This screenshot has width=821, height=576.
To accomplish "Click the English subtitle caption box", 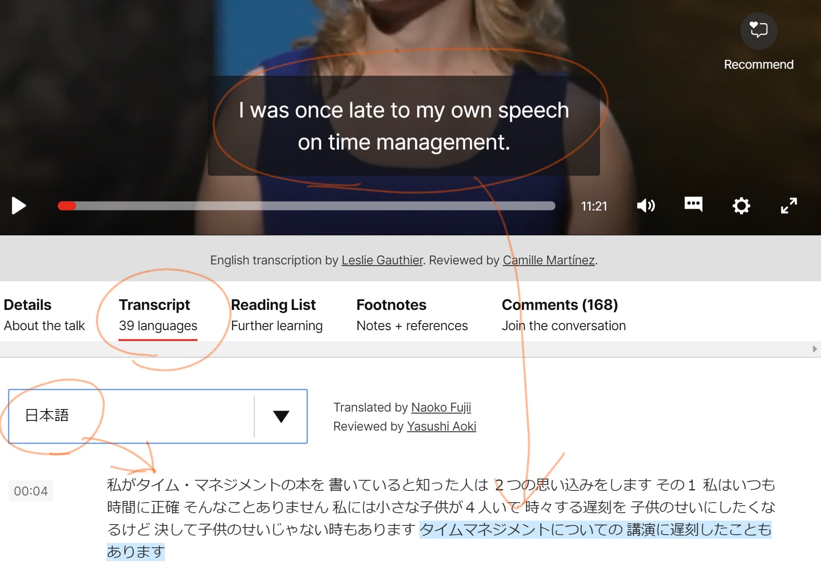I will [x=404, y=126].
